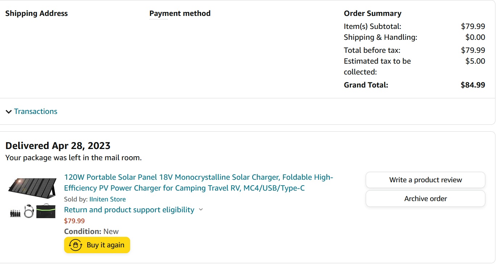Click the Order Summary heading
The image size is (502, 264).
click(x=373, y=13)
